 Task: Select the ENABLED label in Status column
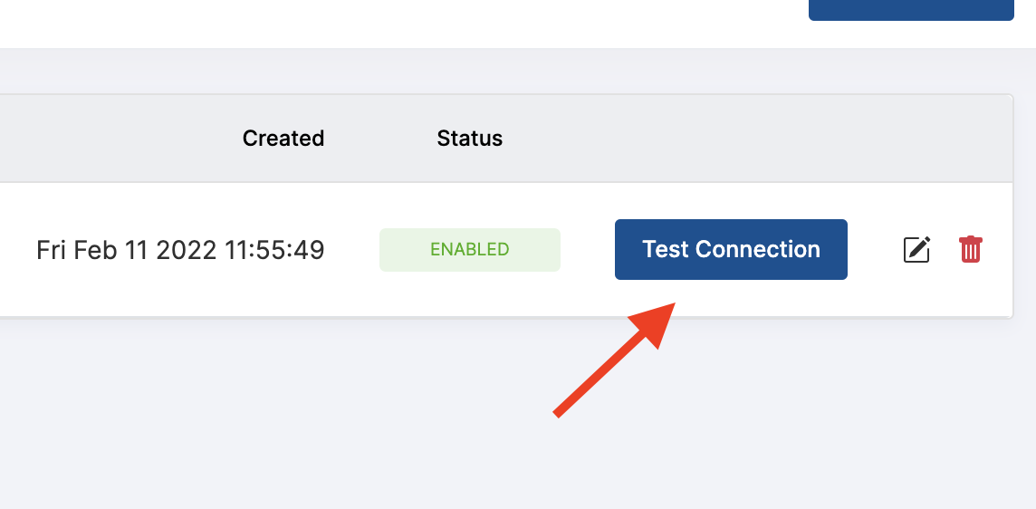click(x=470, y=250)
